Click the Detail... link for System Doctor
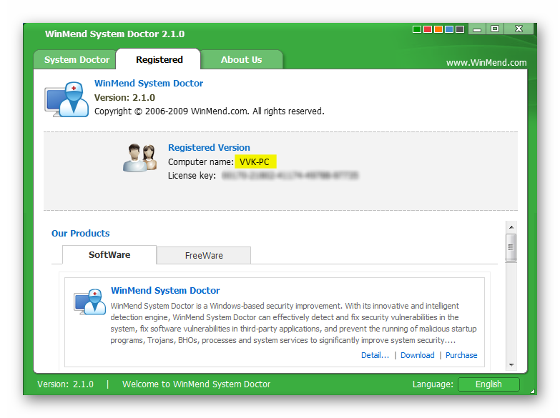 (x=375, y=355)
